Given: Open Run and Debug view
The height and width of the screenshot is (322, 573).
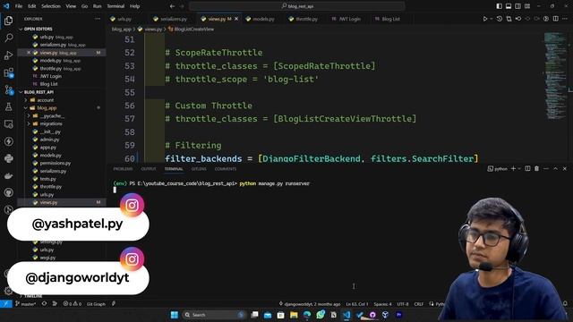Looking at the screenshot, I should click(8, 55).
